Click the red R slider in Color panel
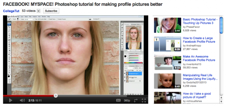Viewport: 226px width, 106px height. pos(134,56)
